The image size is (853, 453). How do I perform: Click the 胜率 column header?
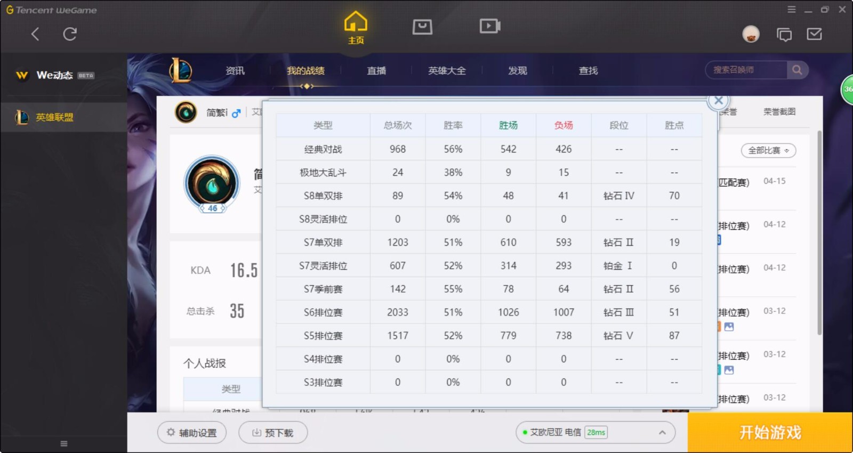point(453,125)
